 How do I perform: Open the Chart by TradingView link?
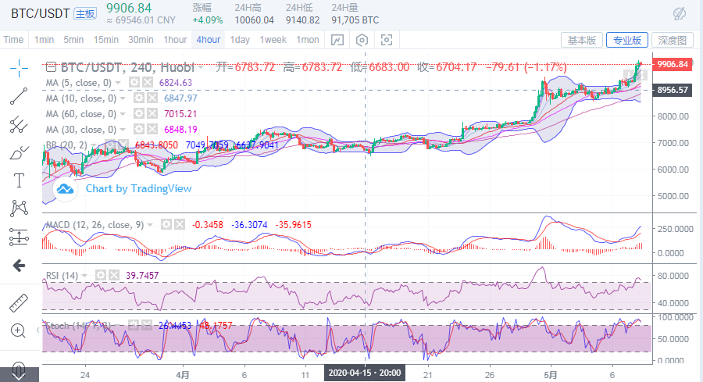[x=138, y=189]
